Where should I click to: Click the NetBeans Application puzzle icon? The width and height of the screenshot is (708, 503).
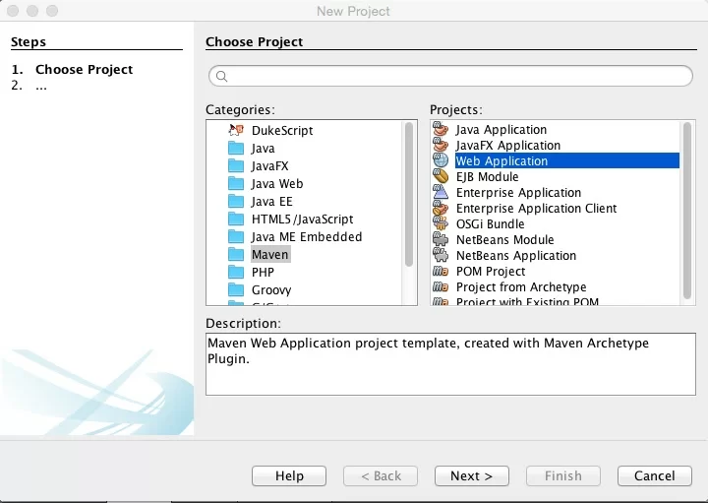(x=441, y=255)
